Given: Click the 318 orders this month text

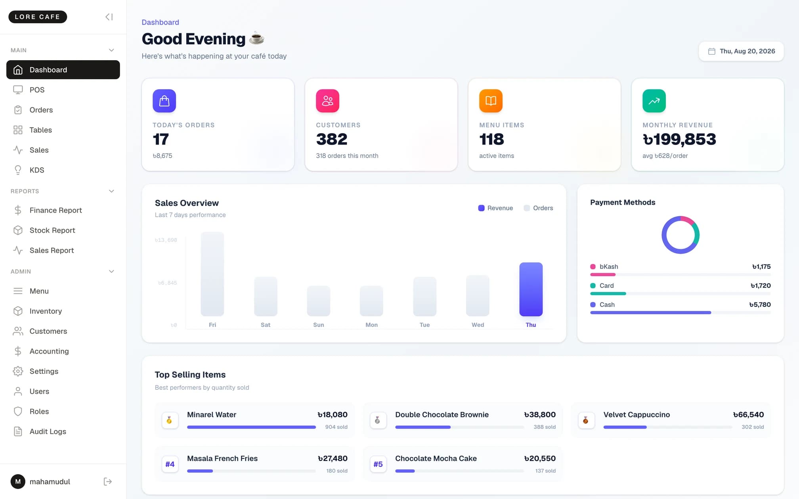Looking at the screenshot, I should 347,156.
